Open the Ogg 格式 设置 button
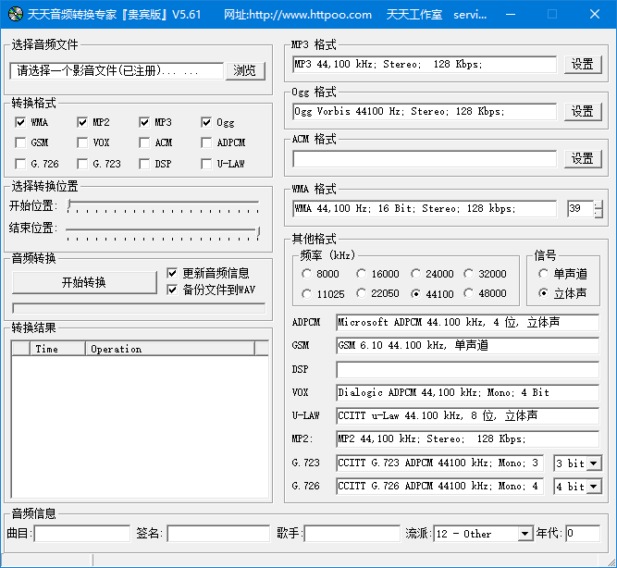 pos(582,112)
